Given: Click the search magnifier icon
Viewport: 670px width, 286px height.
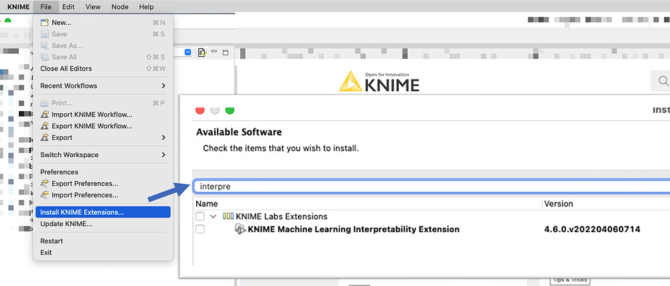Looking at the screenshot, I should [663, 81].
